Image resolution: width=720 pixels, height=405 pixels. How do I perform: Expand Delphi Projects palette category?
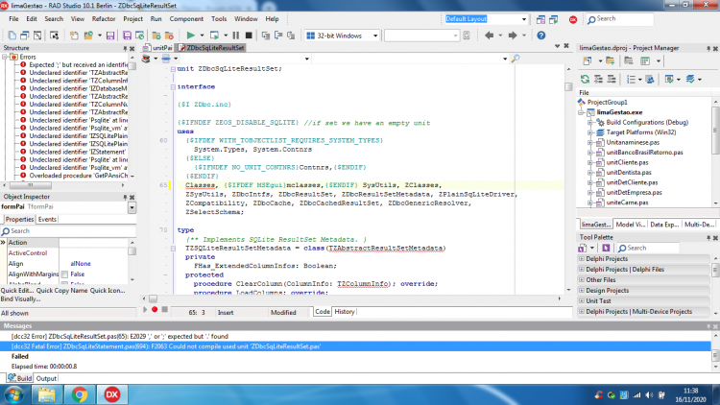(x=582, y=259)
